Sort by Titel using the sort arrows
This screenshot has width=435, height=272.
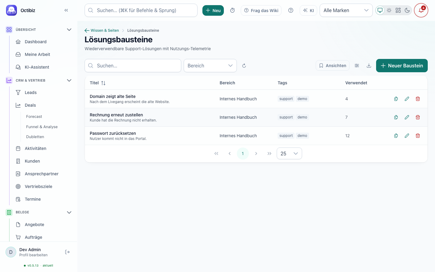[103, 83]
